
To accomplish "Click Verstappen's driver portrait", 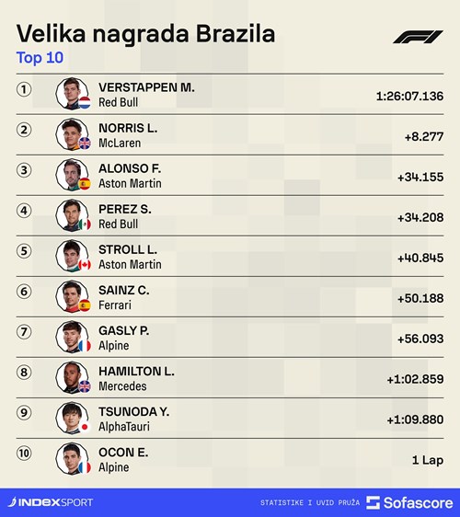I will [x=72, y=94].
